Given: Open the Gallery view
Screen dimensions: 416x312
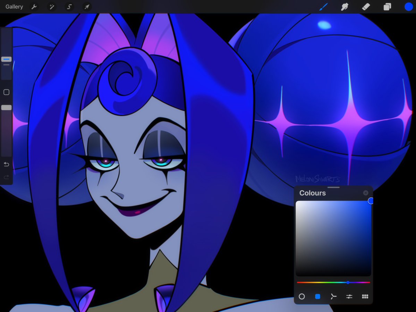Looking at the screenshot, I should point(14,7).
